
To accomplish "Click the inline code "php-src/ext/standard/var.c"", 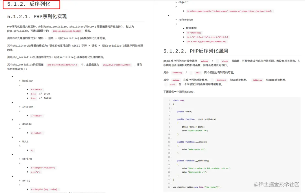I will tap(62, 65).
